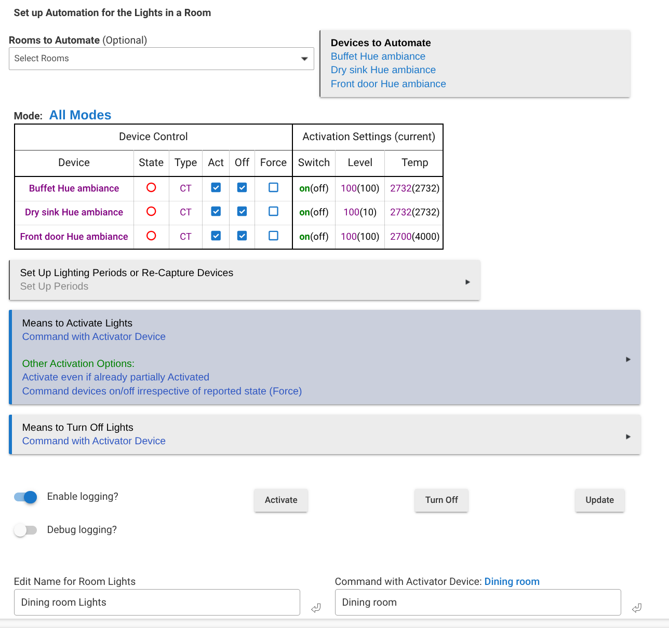Click enter icon beside Activator Device name field
This screenshot has width=669, height=628.
tap(637, 608)
